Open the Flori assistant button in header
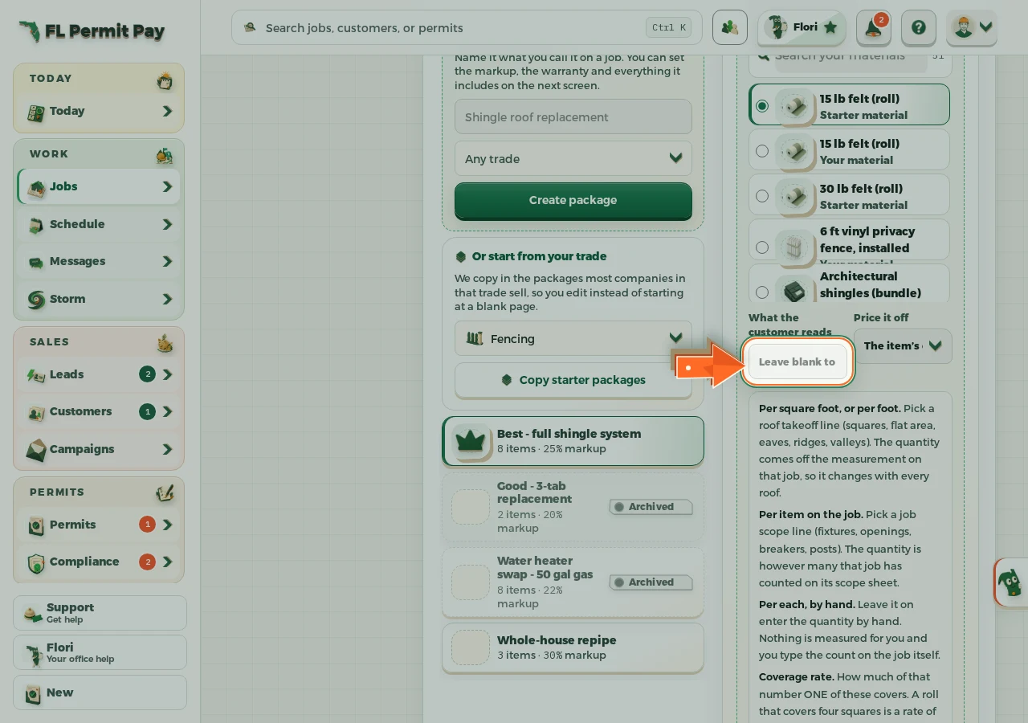Viewport: 1028px width, 723px height. pyautogui.click(x=802, y=27)
